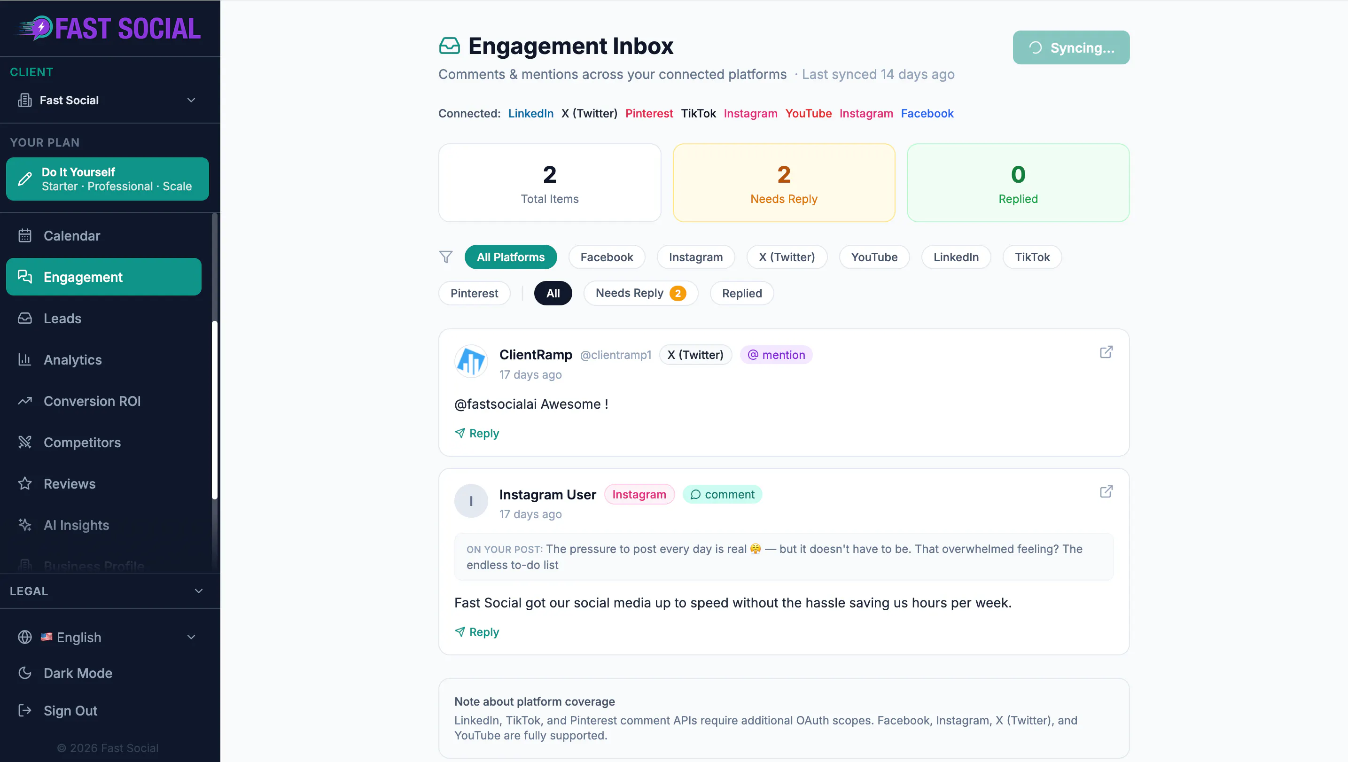Click the Competitors crossed swords icon
This screenshot has height=762, width=1348.
(24, 442)
